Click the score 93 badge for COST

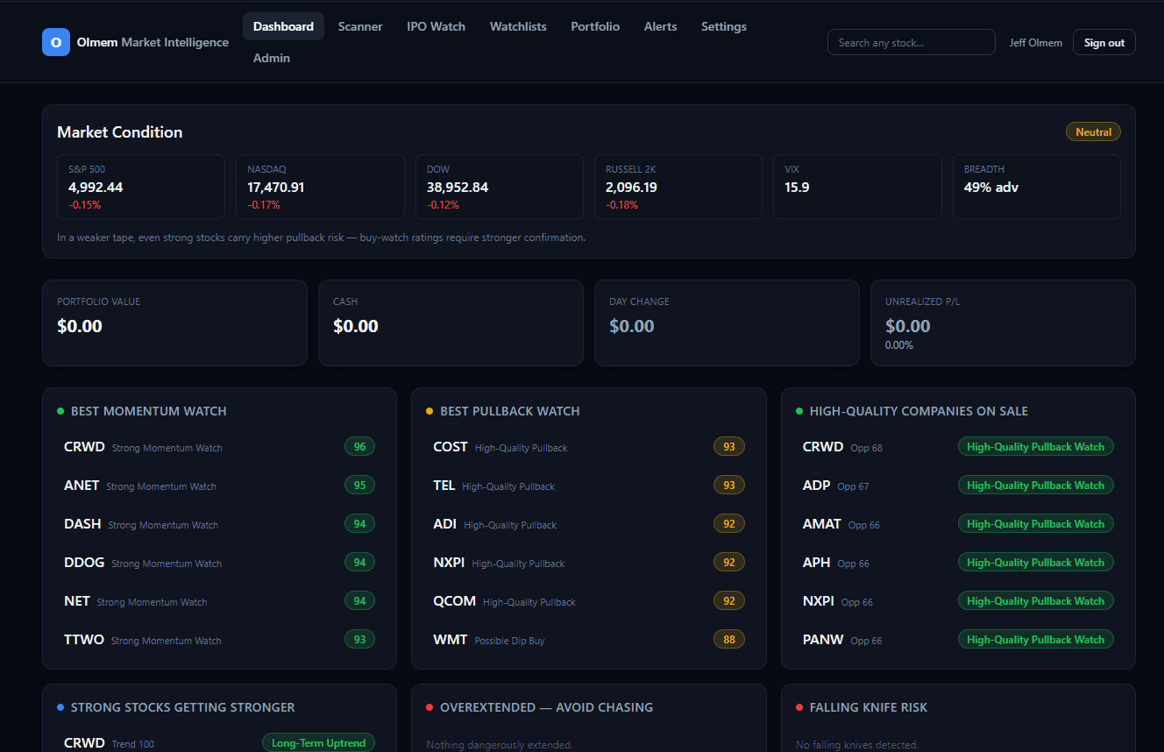[729, 447]
